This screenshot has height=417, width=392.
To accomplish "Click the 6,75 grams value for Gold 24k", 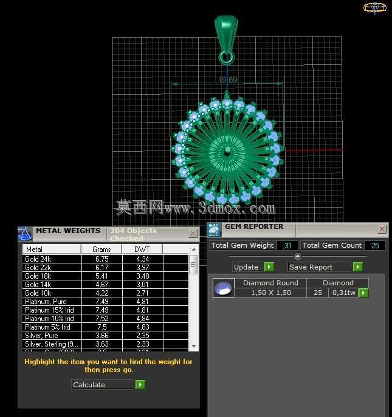I will point(101,259).
